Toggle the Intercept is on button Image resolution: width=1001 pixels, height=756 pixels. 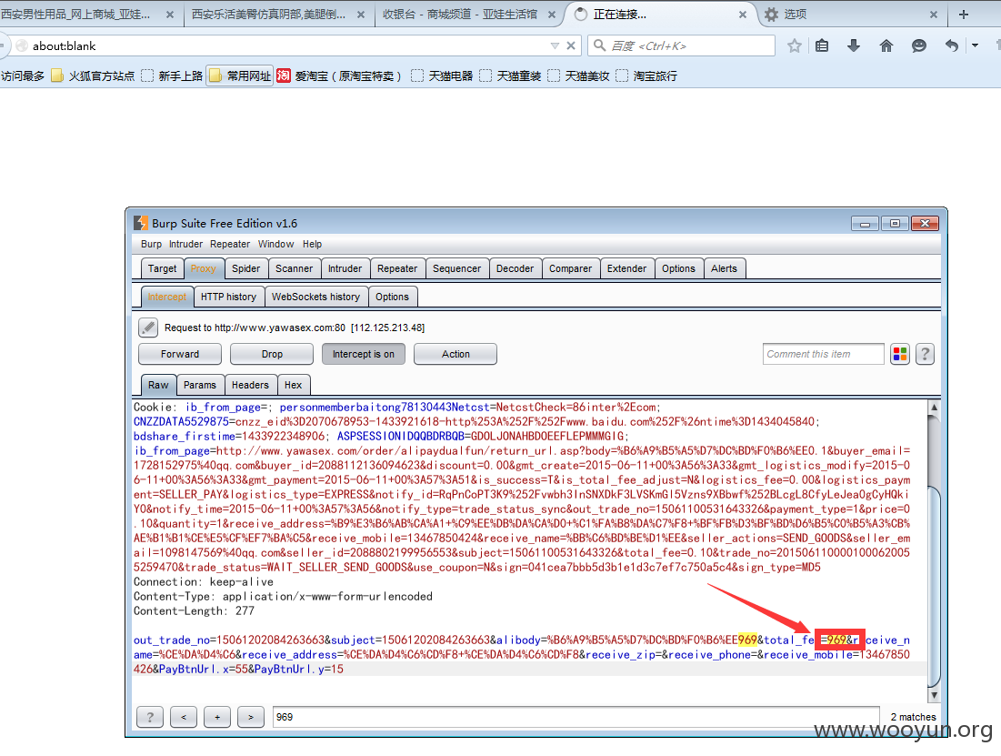coord(364,354)
